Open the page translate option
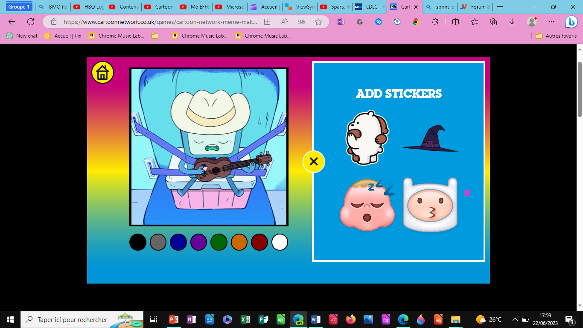Screen dimensions: 583x328 tap(301, 22)
